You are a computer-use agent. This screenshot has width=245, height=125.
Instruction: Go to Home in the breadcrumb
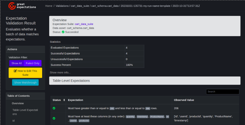pos(49,6)
